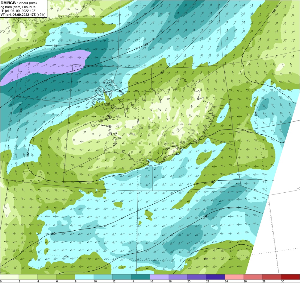Click the 20–22 m/s violet legend swatch
The width and height of the screenshot is (300, 283).
(x=197, y=277)
